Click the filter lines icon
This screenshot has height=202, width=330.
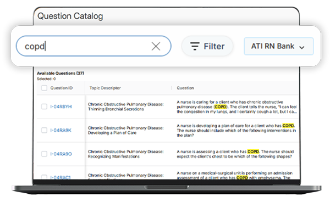(195, 46)
